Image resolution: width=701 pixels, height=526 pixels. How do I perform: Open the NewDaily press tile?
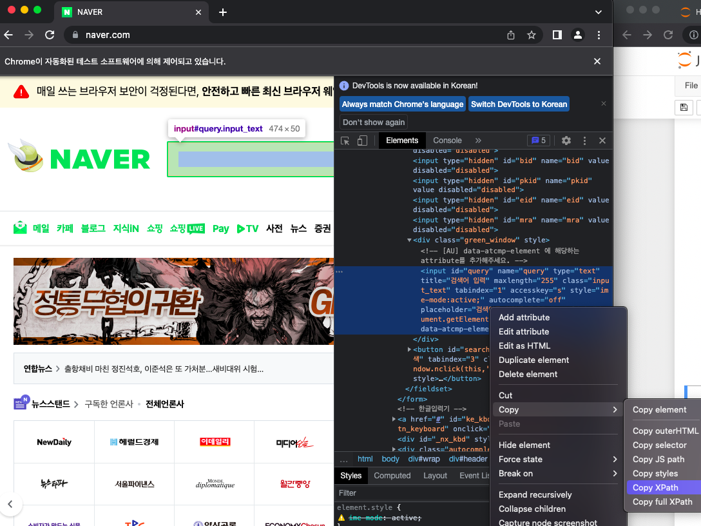tap(54, 442)
